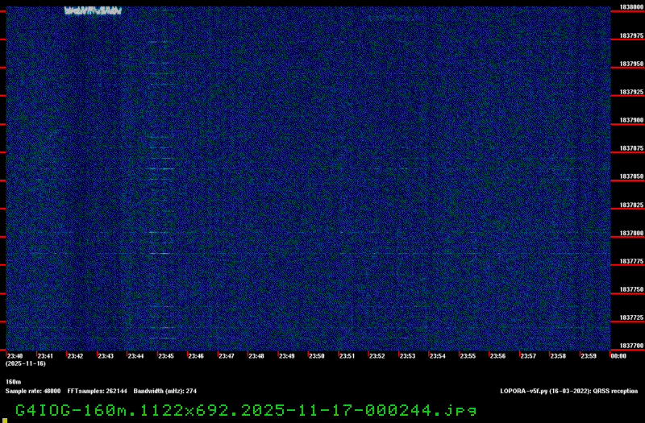This screenshot has width=645, height=423.
Task: Select the 1837900 frequency label
Action: [630, 120]
